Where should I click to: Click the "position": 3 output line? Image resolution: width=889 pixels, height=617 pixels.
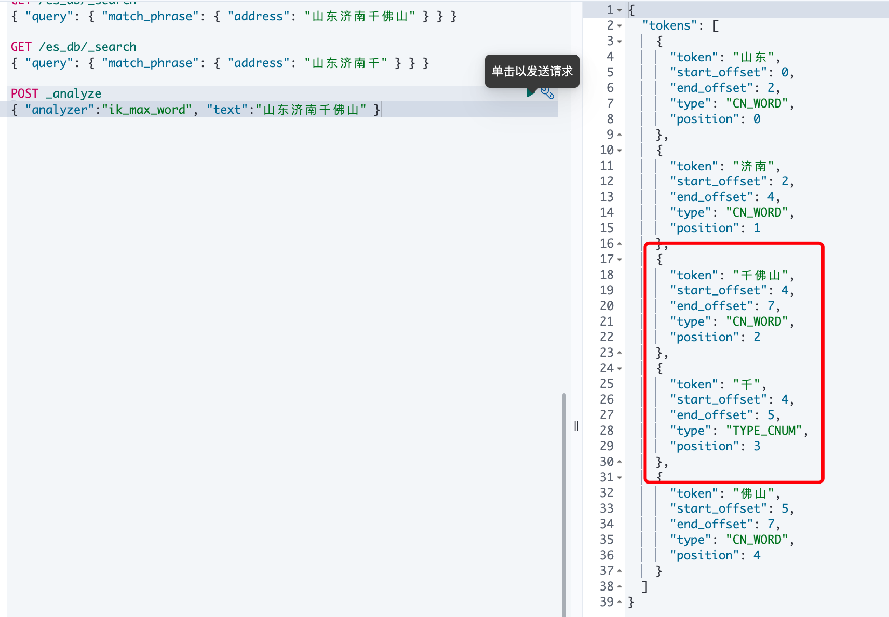click(715, 446)
